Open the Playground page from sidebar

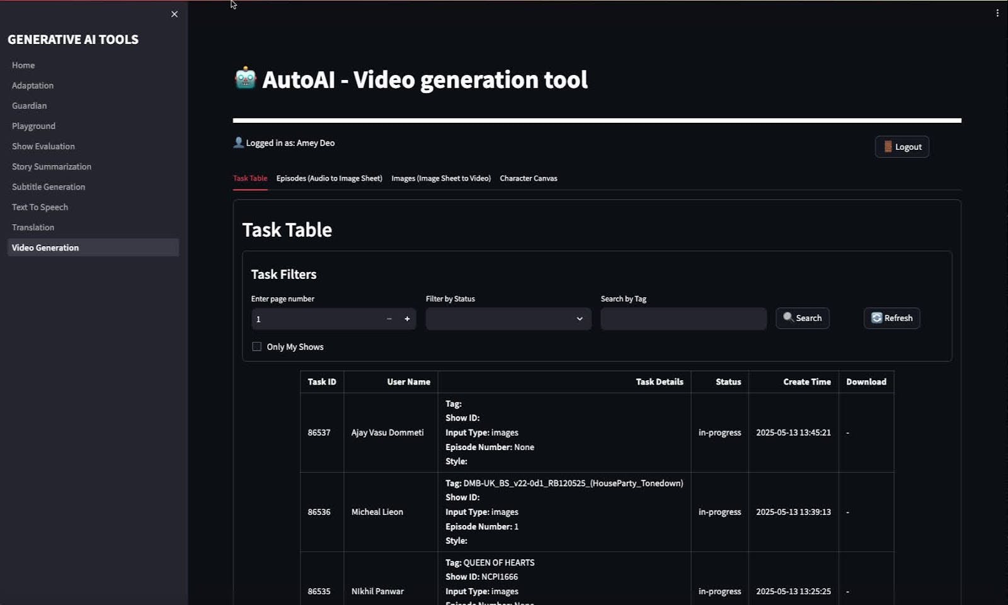[33, 126]
